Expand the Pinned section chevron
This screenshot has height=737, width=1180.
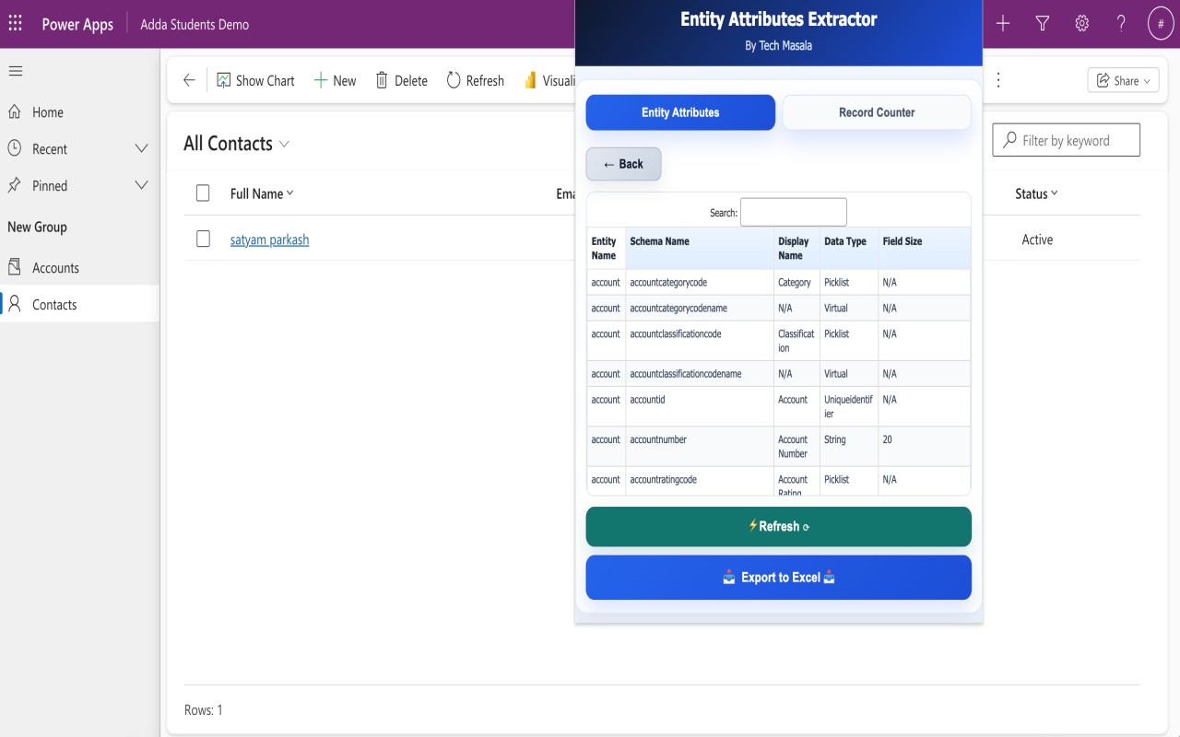pos(141,185)
